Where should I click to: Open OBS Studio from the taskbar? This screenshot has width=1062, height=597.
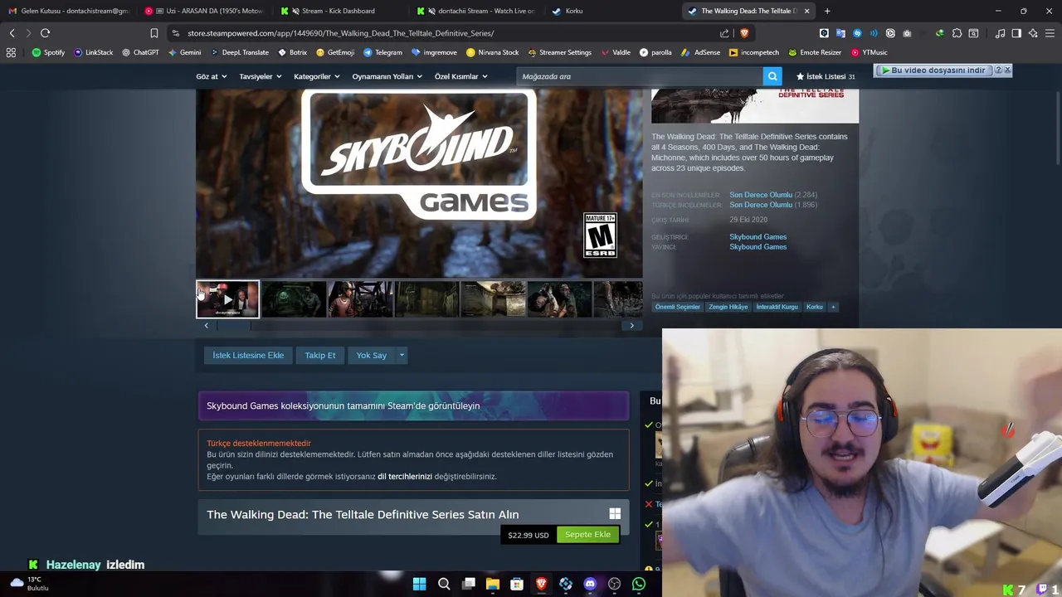614,584
